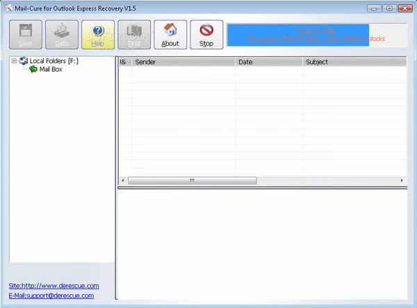The width and height of the screenshot is (417, 308).
Task: Collapse the Local Folders [F:] tree node
Action: tap(14, 61)
